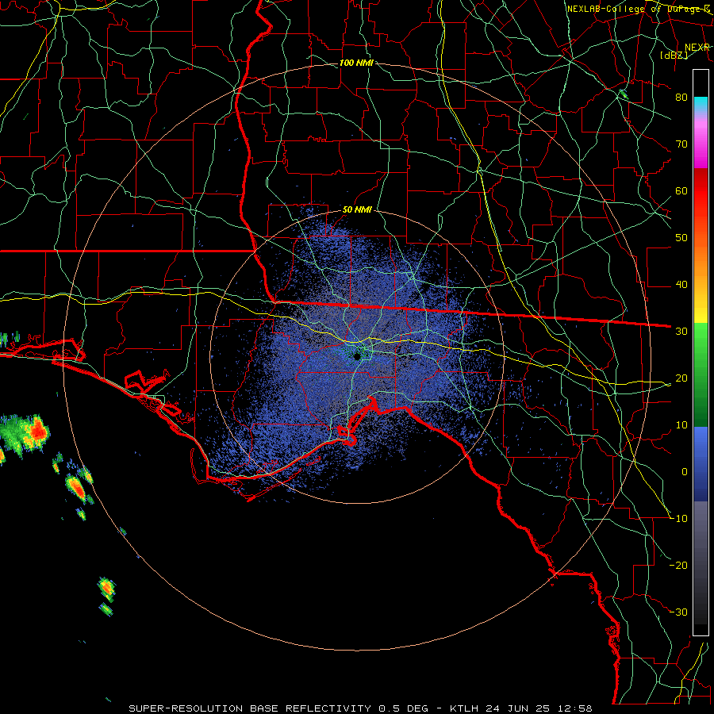The height and width of the screenshot is (714, 714).
Task: Click the -10 dBZ scale value
Action: coord(679,519)
